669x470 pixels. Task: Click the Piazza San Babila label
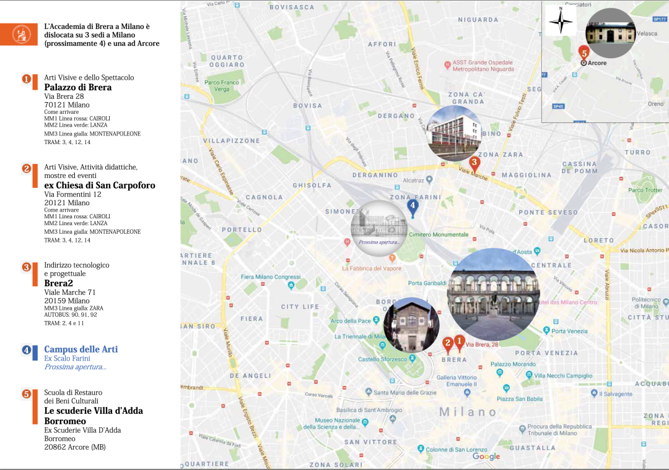(x=520, y=399)
